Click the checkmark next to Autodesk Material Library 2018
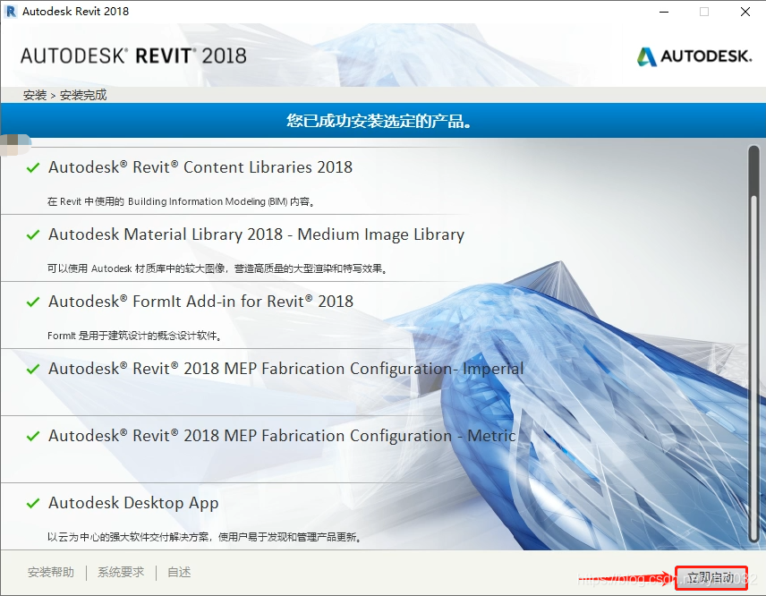The height and width of the screenshot is (596, 766). click(33, 234)
